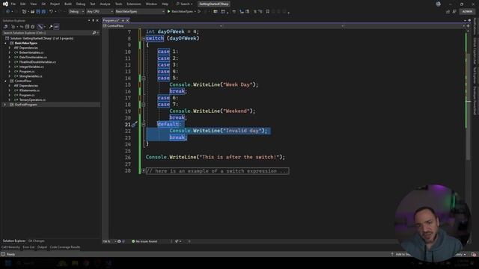The image size is (479, 269).
Task: Select the Program.cs editor tab
Action: pos(111,20)
